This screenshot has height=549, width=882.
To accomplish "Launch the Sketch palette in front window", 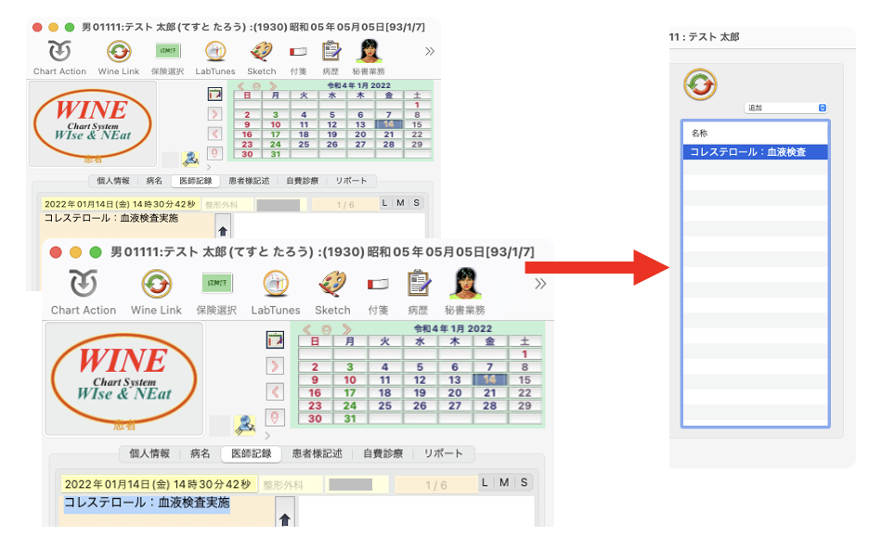I will [332, 285].
